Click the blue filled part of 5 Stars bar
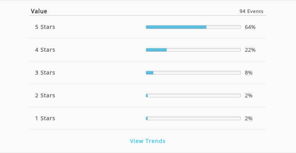This screenshot has height=153, width=296. pos(176,27)
